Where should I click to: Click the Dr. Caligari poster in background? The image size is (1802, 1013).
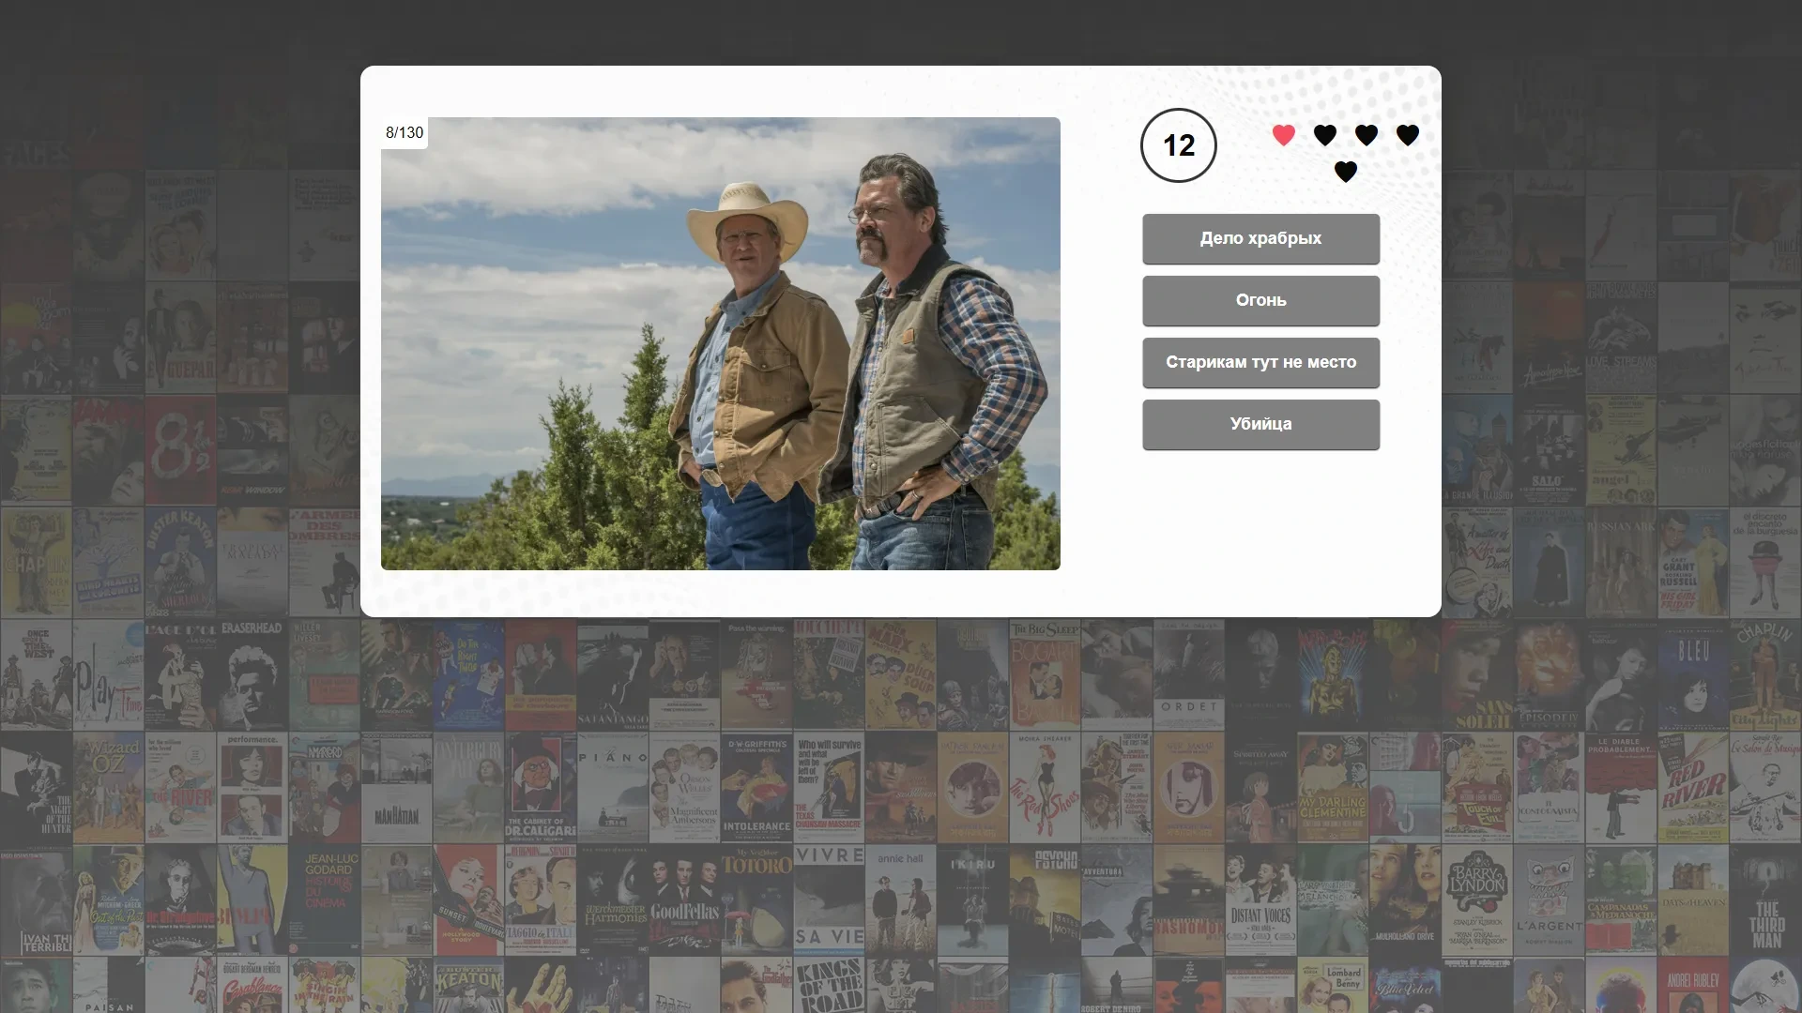pyautogui.click(x=541, y=788)
